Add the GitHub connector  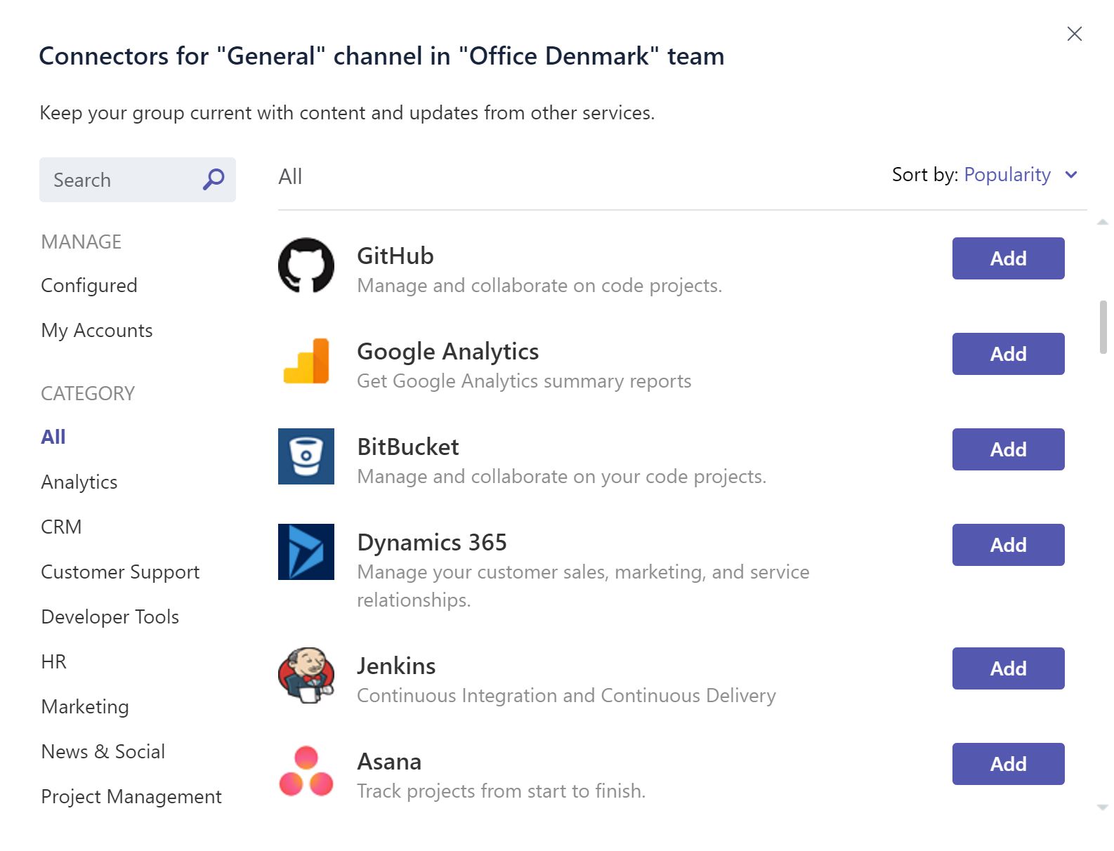click(x=1009, y=258)
